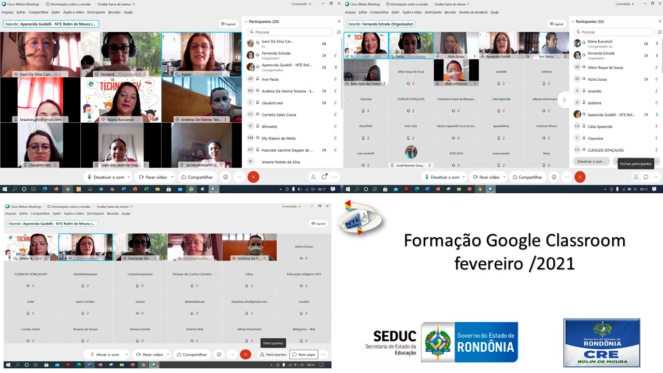Toggle Bate-papo chat panel
The height and width of the screenshot is (373, 663).
pos(304,355)
